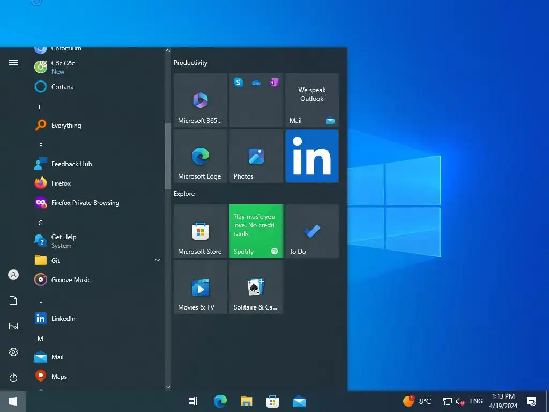
Task: Open the Solitaire & Casual Games tile
Action: click(256, 287)
